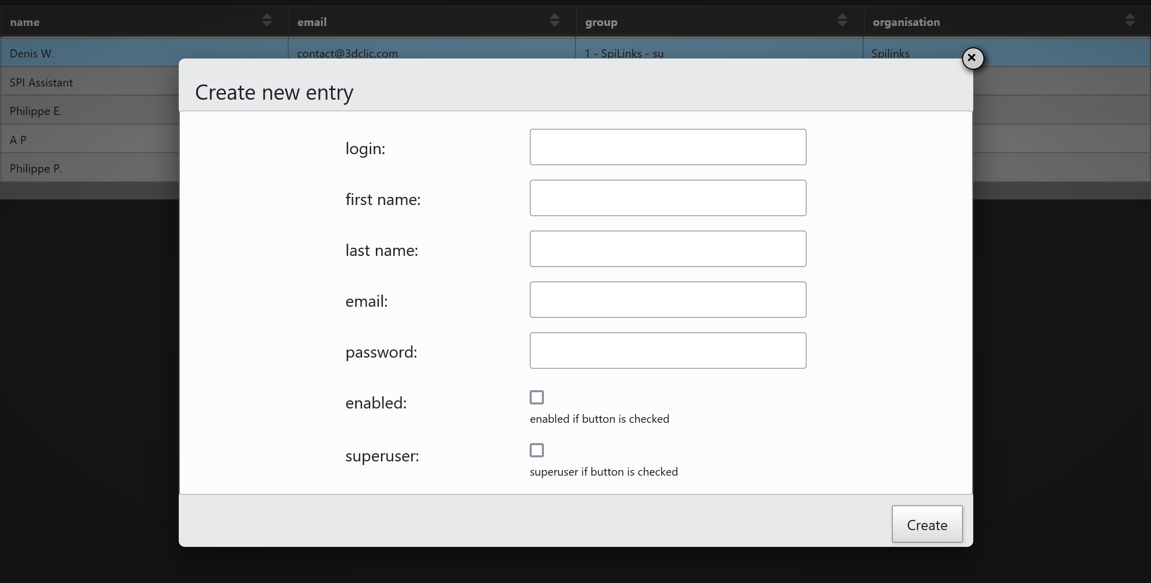Screen dimensions: 1151x583
Task: Close the Create new entry dialog
Action: (x=972, y=58)
